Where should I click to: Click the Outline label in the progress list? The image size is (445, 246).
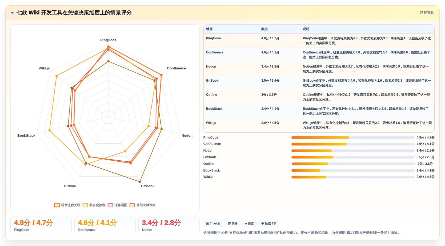(209, 164)
